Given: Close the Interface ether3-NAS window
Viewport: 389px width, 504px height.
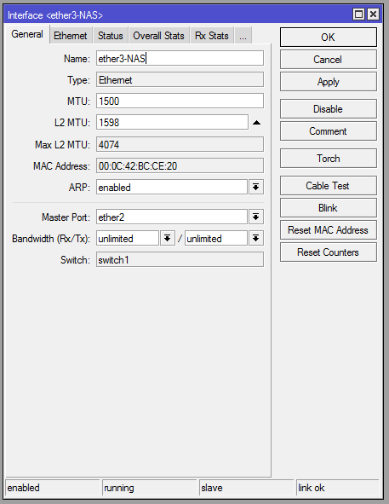Looking at the screenshot, I should click(x=373, y=14).
